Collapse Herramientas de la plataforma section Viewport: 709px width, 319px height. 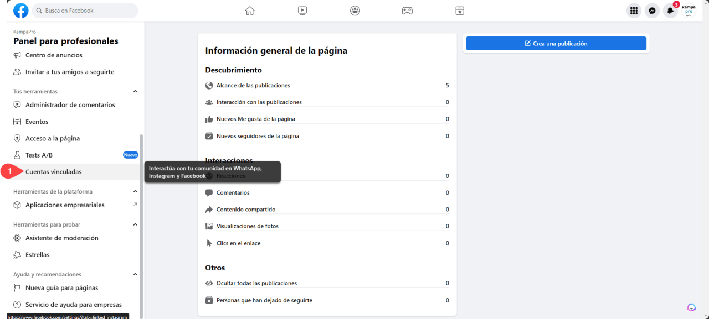(x=135, y=192)
